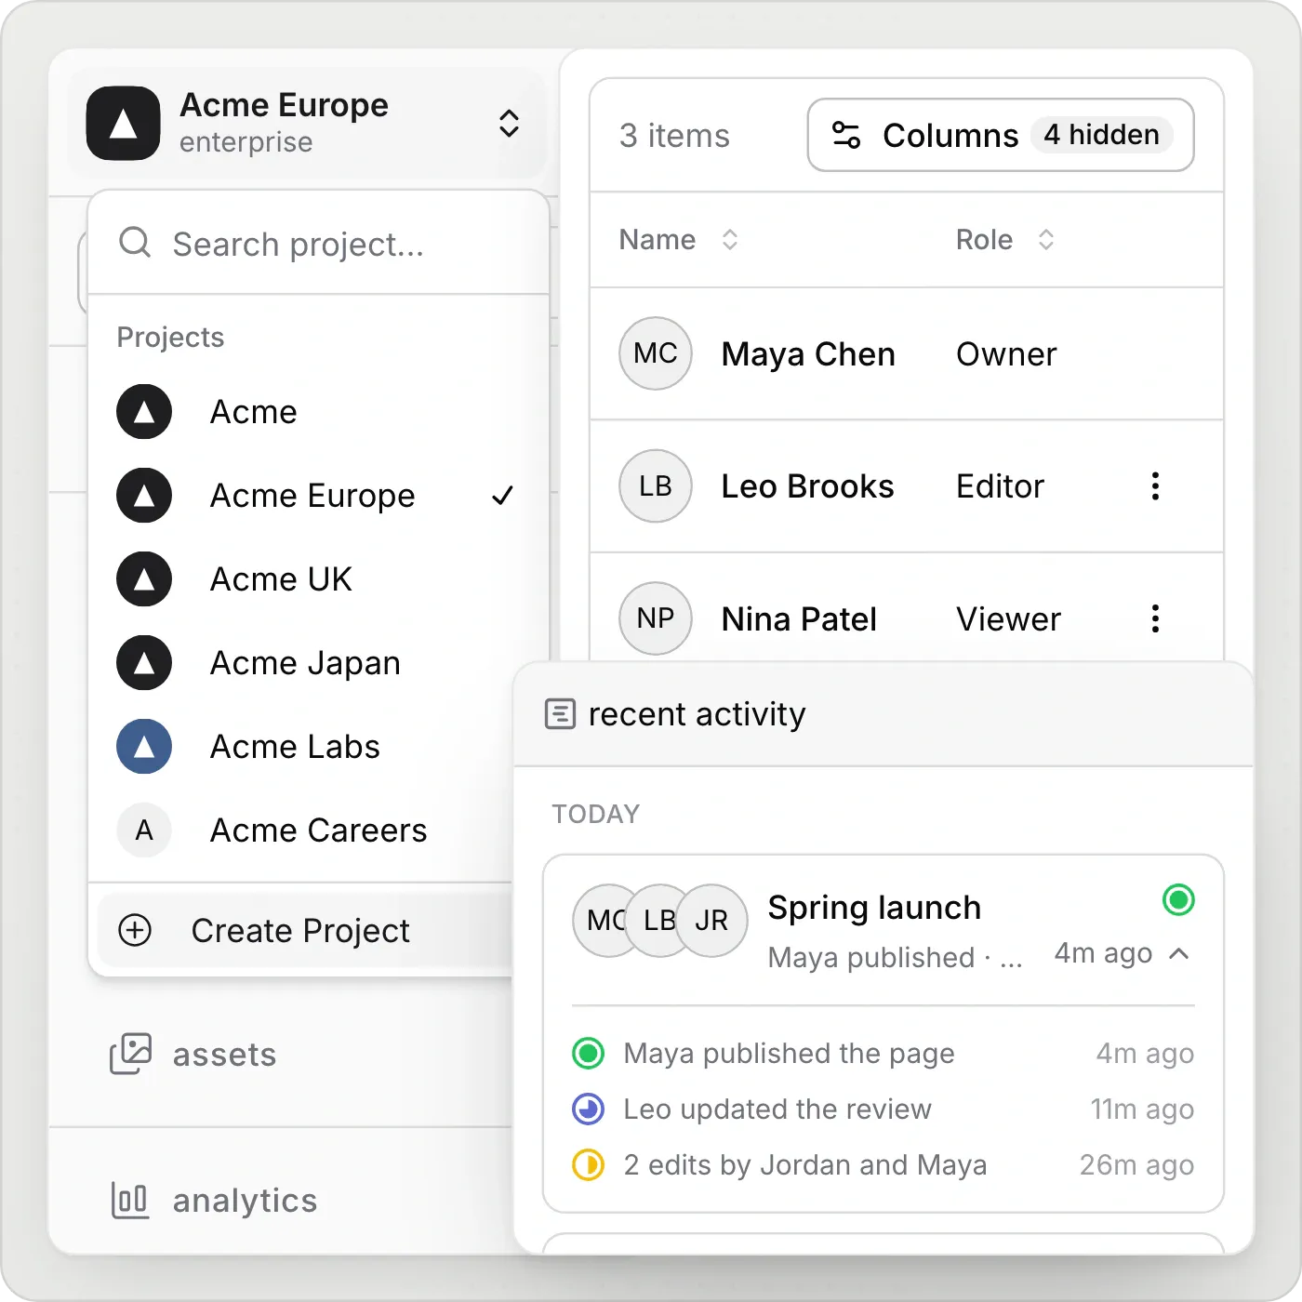Image resolution: width=1302 pixels, height=1302 pixels.
Task: Click the Editor role cell for Leo Brooks
Action: click(1000, 486)
